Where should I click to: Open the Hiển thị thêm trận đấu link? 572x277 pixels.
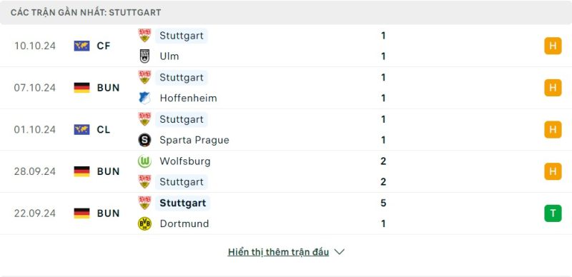pyautogui.click(x=278, y=252)
